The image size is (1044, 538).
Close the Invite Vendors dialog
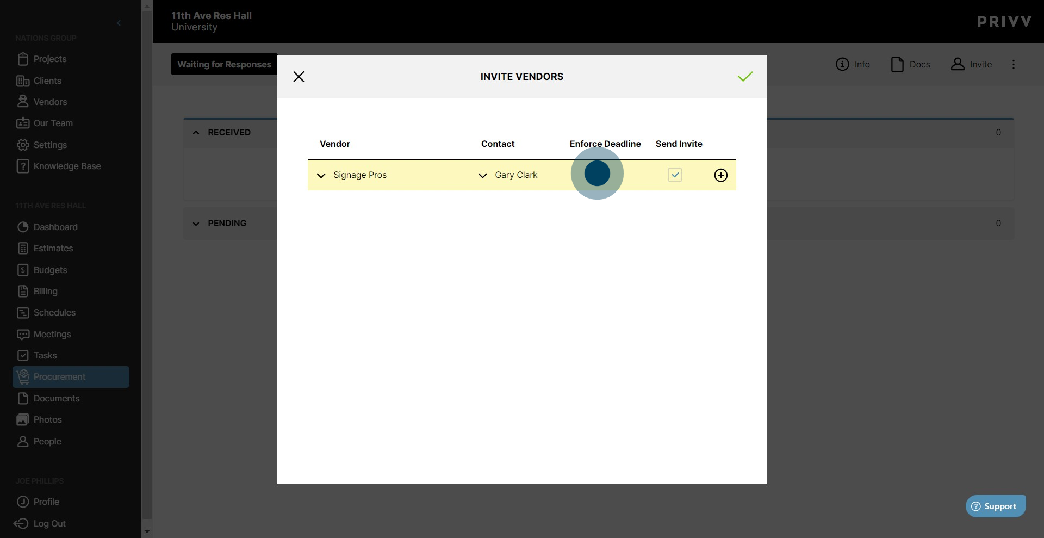click(x=299, y=77)
